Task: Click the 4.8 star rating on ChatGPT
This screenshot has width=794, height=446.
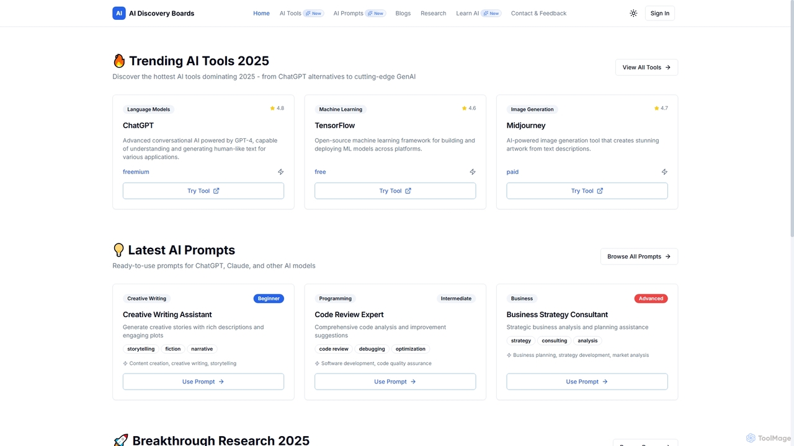Action: coord(277,108)
